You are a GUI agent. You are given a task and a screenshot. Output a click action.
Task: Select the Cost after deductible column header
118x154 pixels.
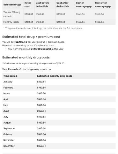coord(63,4)
